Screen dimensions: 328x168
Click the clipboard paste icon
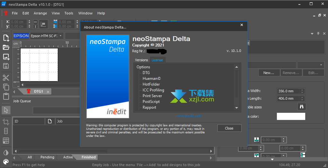click(6, 96)
